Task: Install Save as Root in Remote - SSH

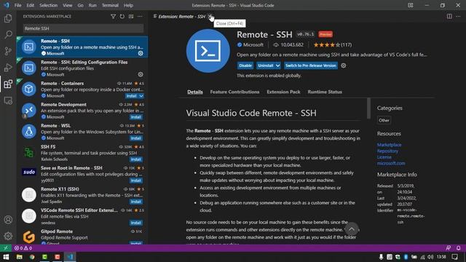Action: 136,180
